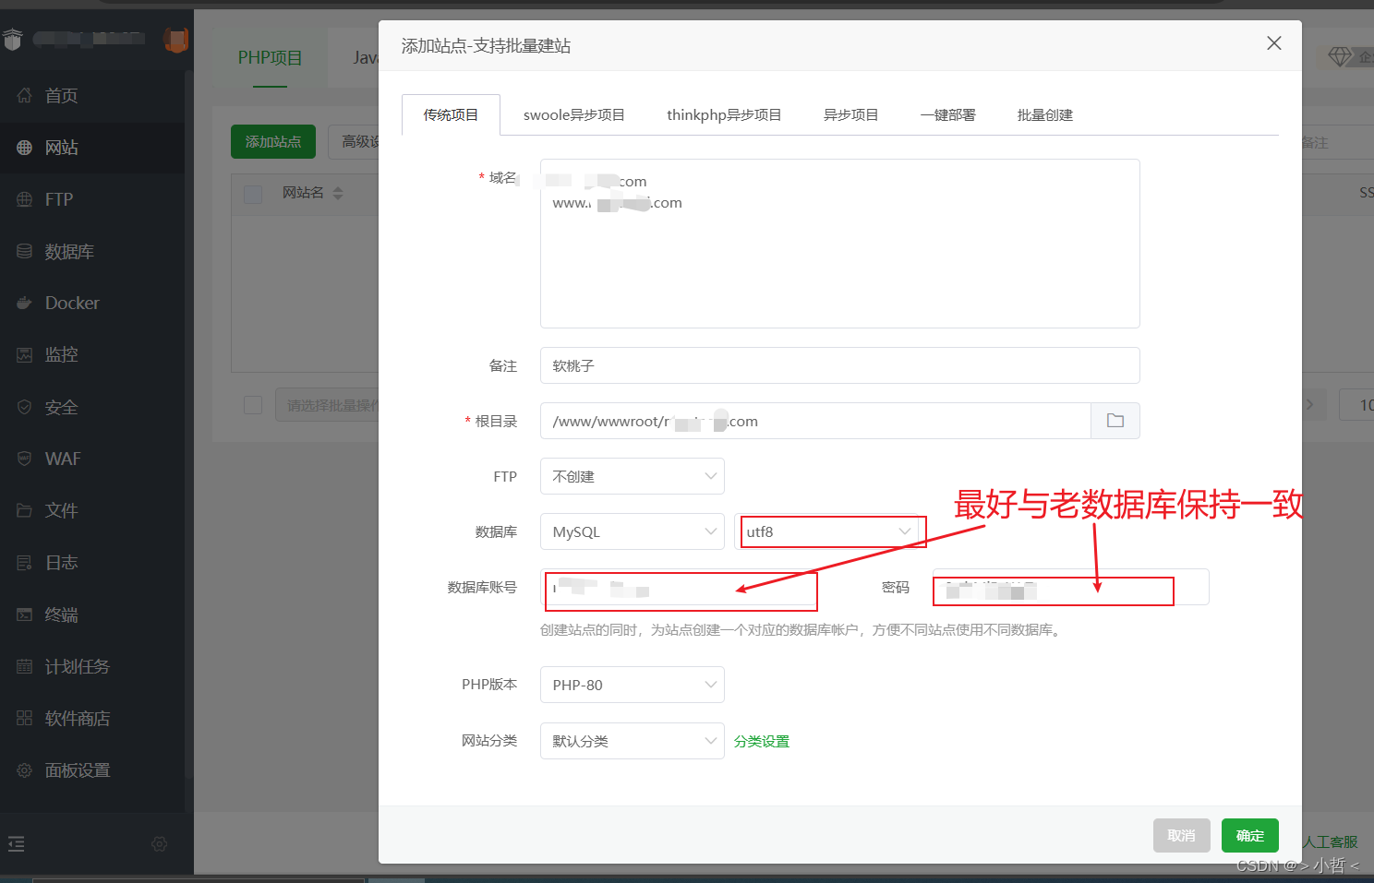This screenshot has width=1374, height=883.
Task: Focus the 域名 textarea
Action: (840, 244)
